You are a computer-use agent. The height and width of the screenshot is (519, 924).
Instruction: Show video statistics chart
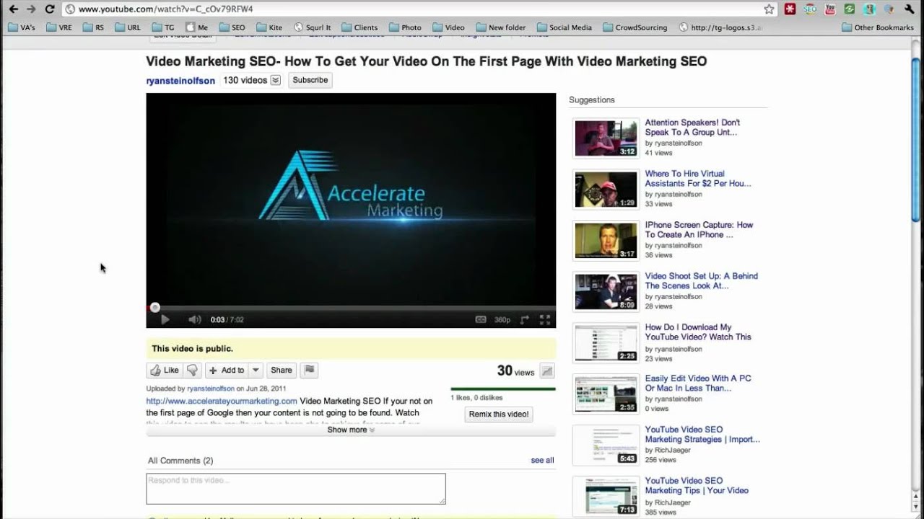point(547,371)
